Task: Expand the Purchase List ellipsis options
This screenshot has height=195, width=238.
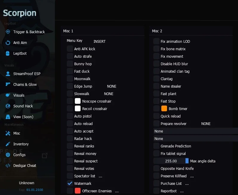Action: point(187,184)
